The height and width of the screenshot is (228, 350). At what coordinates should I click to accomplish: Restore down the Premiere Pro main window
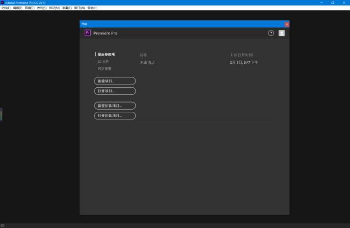click(x=333, y=2)
